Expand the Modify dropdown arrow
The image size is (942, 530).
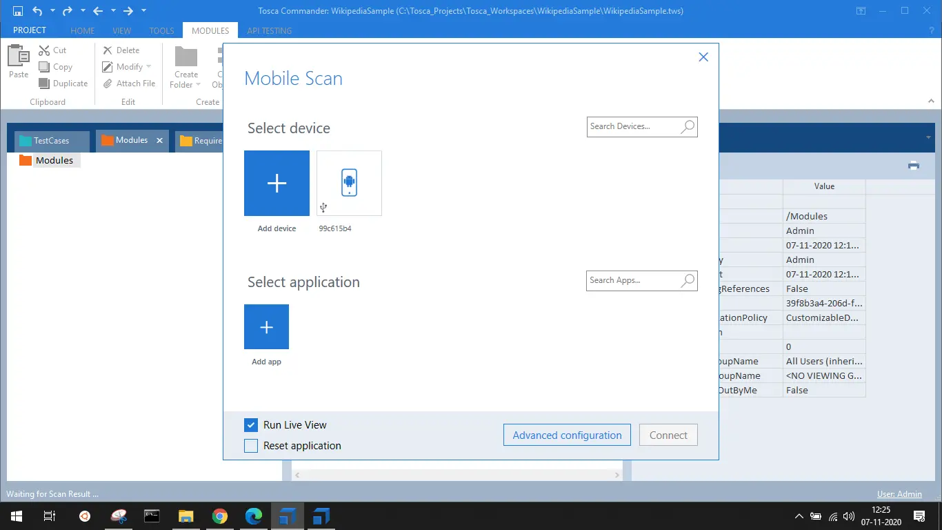[x=149, y=67]
